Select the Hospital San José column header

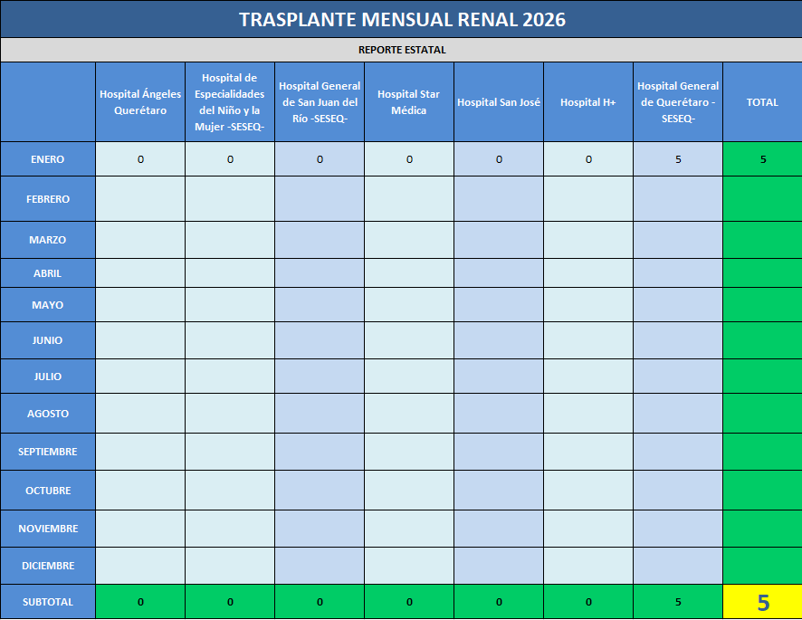point(499,102)
